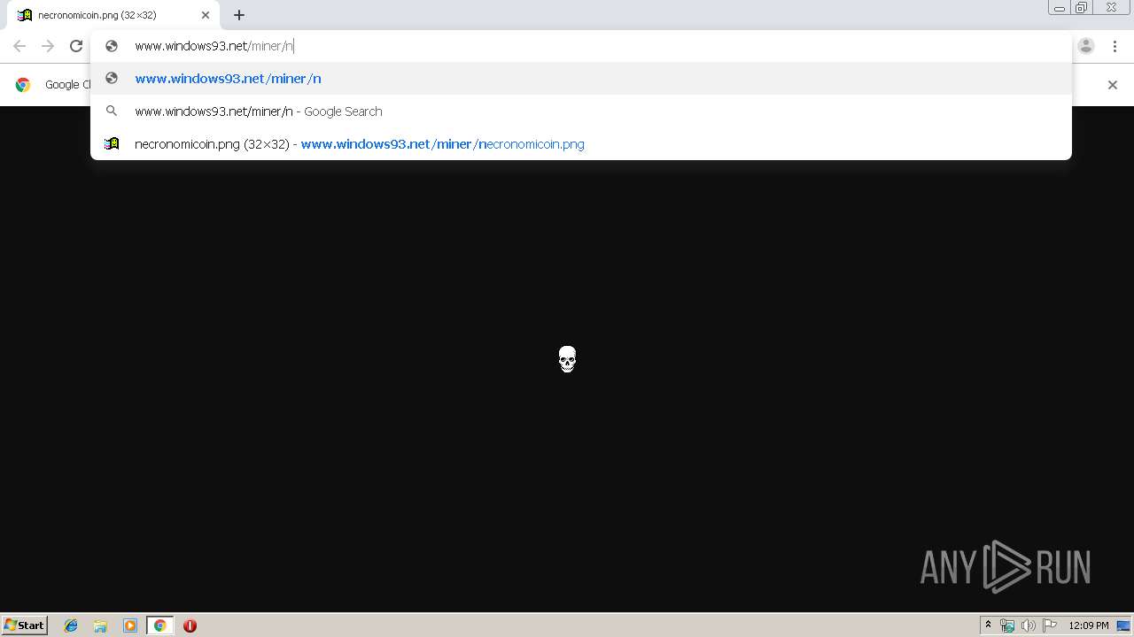Launch Internet Explorer from the taskbar
Screen dimensions: 1134x637
click(71, 625)
